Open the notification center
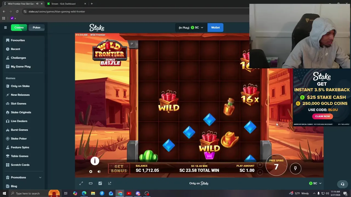The image size is (351, 197). point(345,193)
